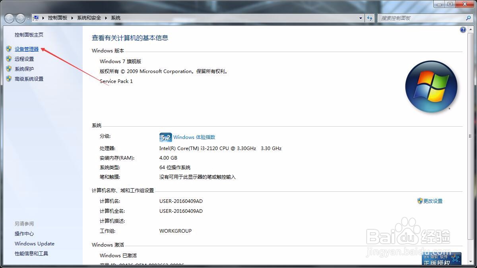
Task: Open remote settings link 远程设置
Action: coord(24,59)
